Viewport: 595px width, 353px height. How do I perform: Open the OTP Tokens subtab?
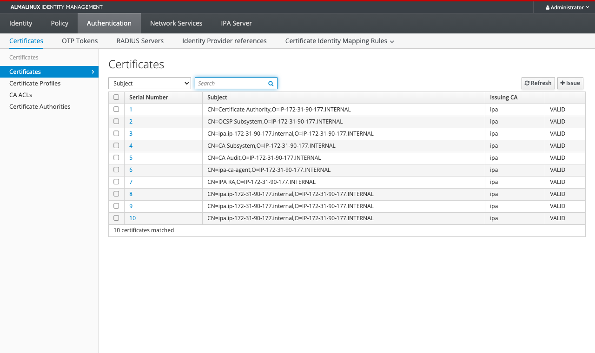(80, 41)
